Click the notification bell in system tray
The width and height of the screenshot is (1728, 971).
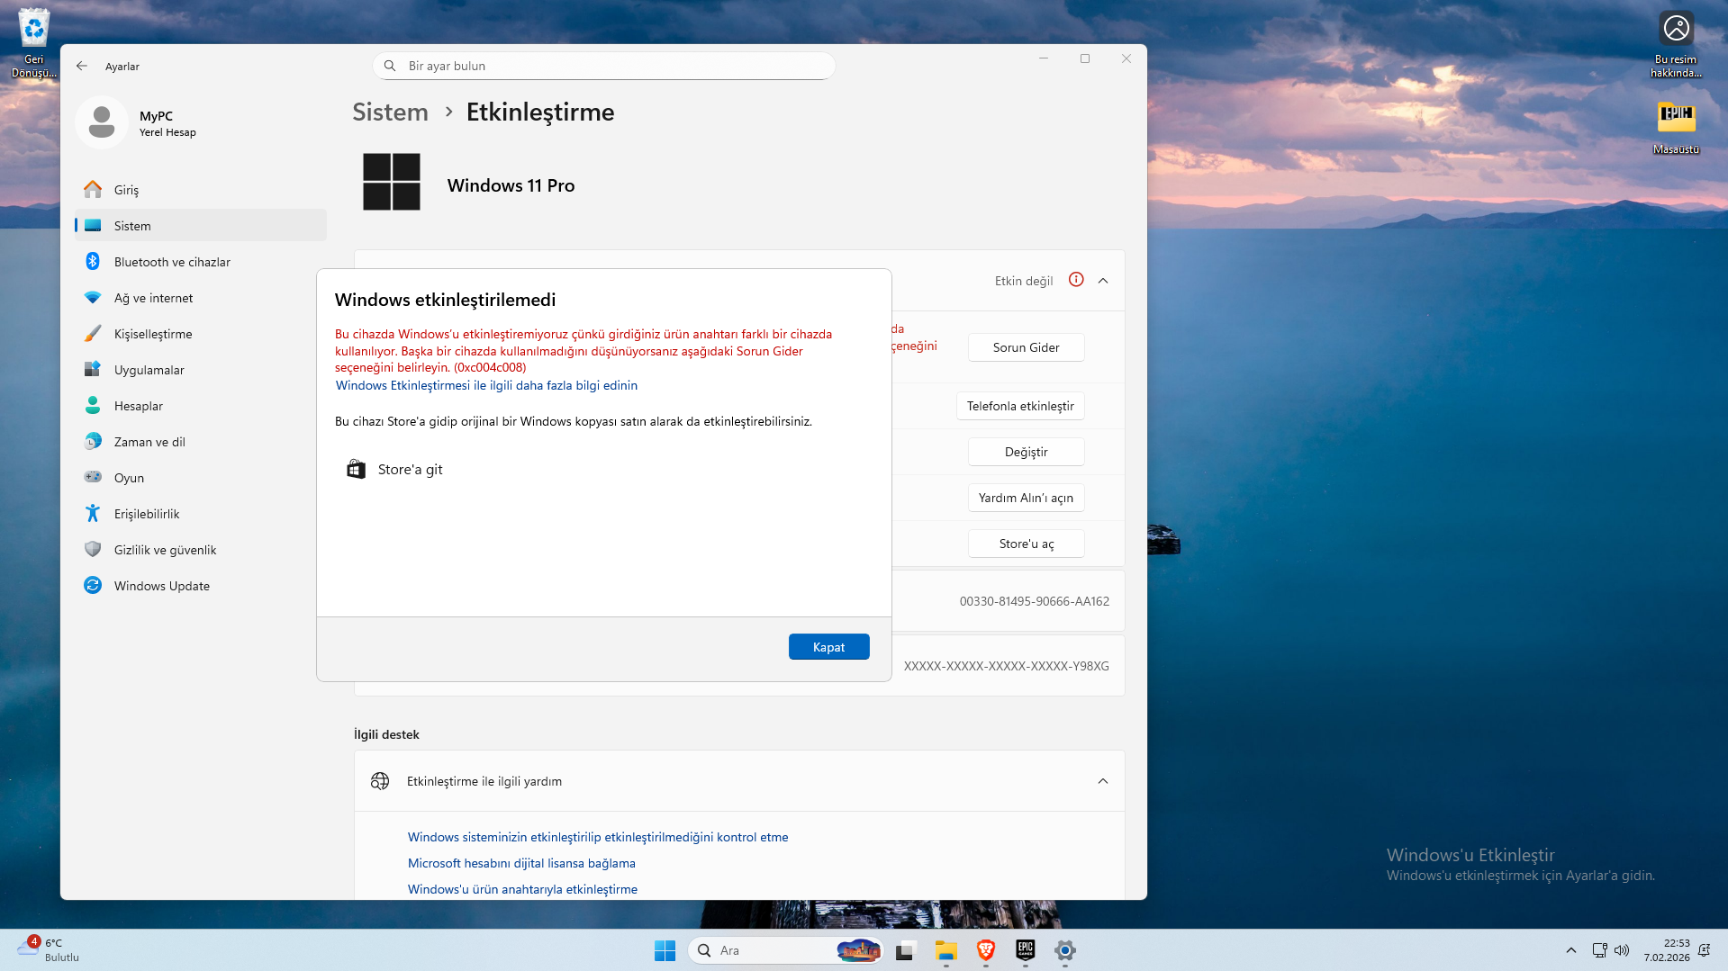pos(1704,950)
